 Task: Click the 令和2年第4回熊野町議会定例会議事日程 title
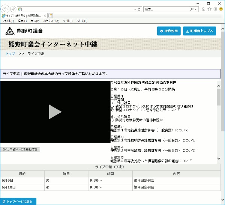coord(144,83)
